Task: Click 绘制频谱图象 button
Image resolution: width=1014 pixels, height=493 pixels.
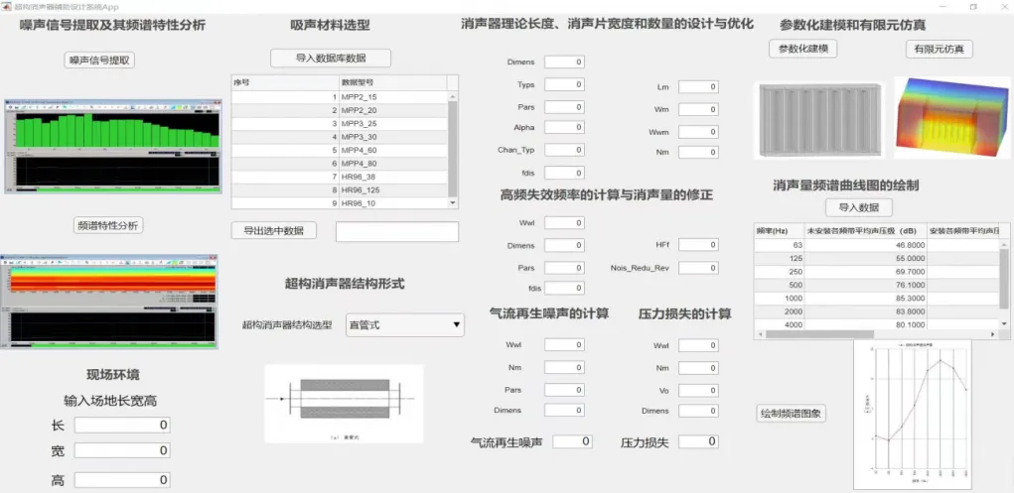Action: [791, 413]
